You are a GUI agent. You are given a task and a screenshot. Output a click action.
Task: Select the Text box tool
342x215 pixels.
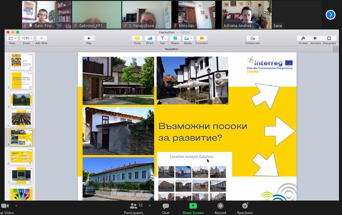tap(162, 38)
